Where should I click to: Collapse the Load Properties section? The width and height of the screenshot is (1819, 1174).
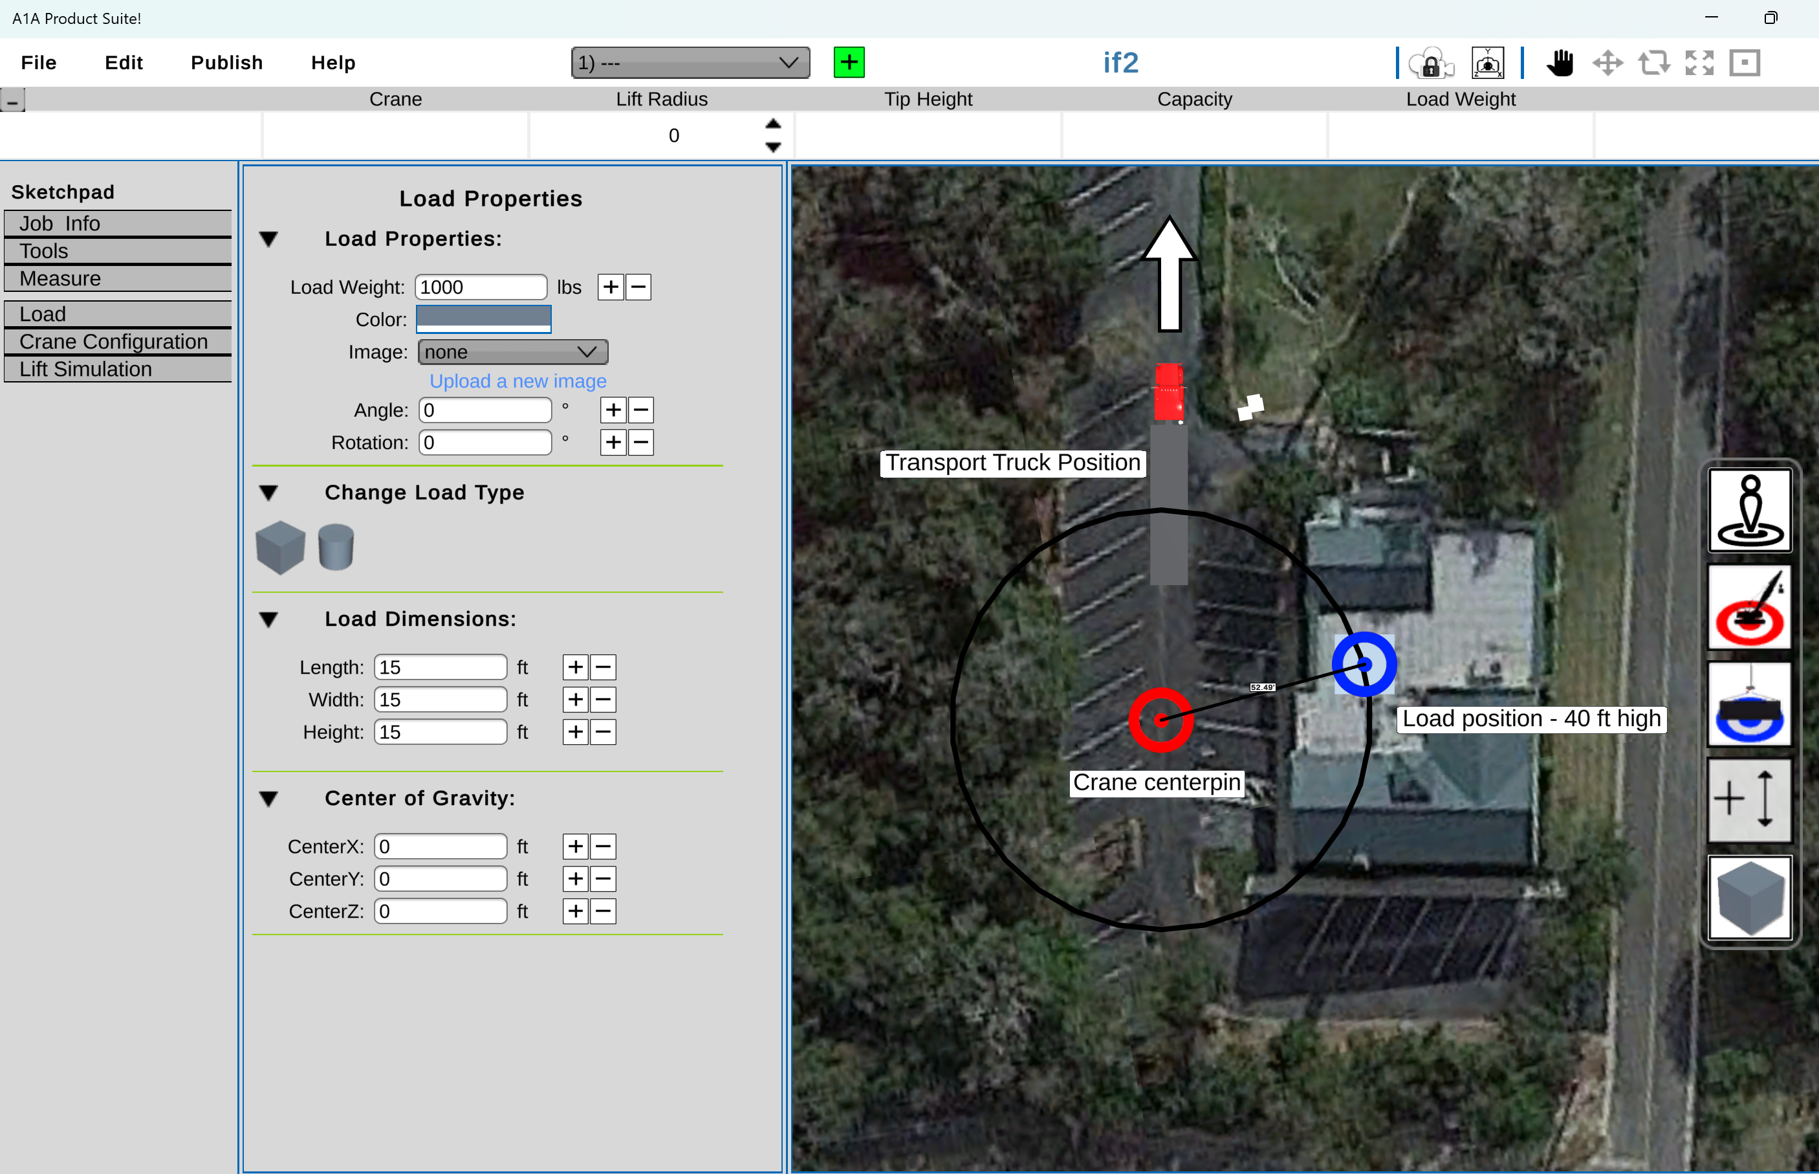268,239
